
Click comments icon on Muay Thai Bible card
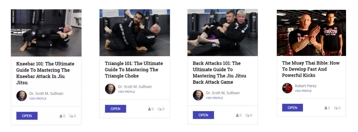336,108
